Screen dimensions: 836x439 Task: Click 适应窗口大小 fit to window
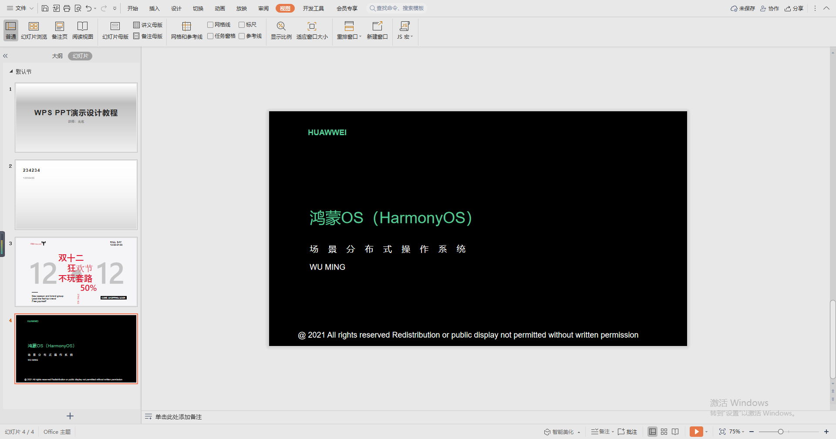(x=312, y=30)
